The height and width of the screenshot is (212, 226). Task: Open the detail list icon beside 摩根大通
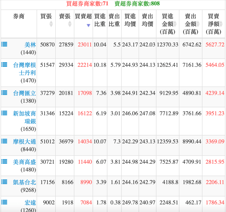4,141
